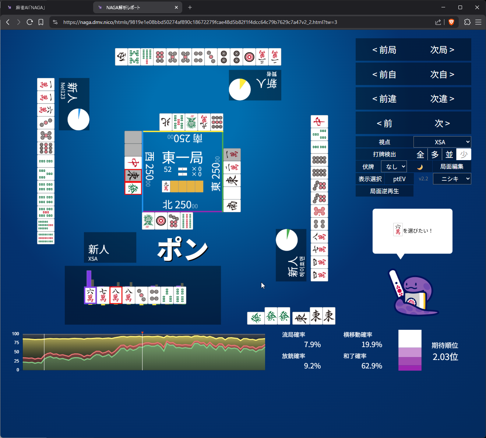Open the browser extensions puzzle icon

(467, 22)
